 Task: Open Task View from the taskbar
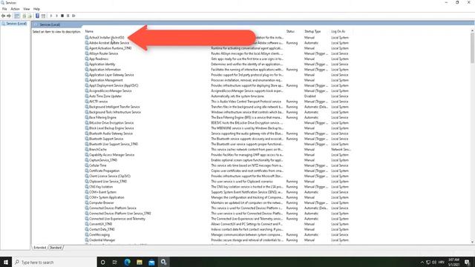115,262
